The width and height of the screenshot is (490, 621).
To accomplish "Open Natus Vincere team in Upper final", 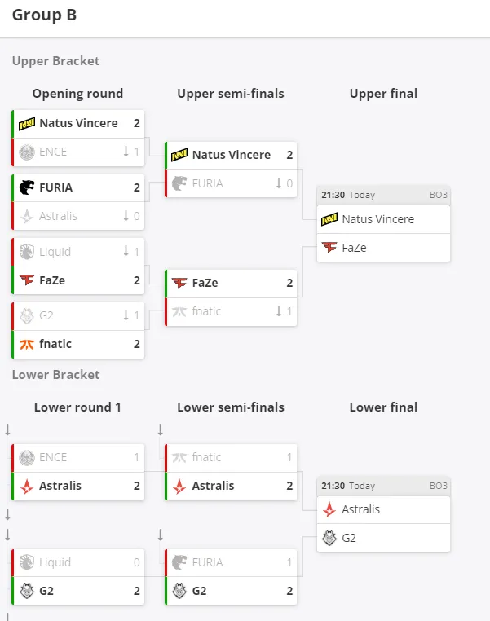I will pyautogui.click(x=383, y=219).
